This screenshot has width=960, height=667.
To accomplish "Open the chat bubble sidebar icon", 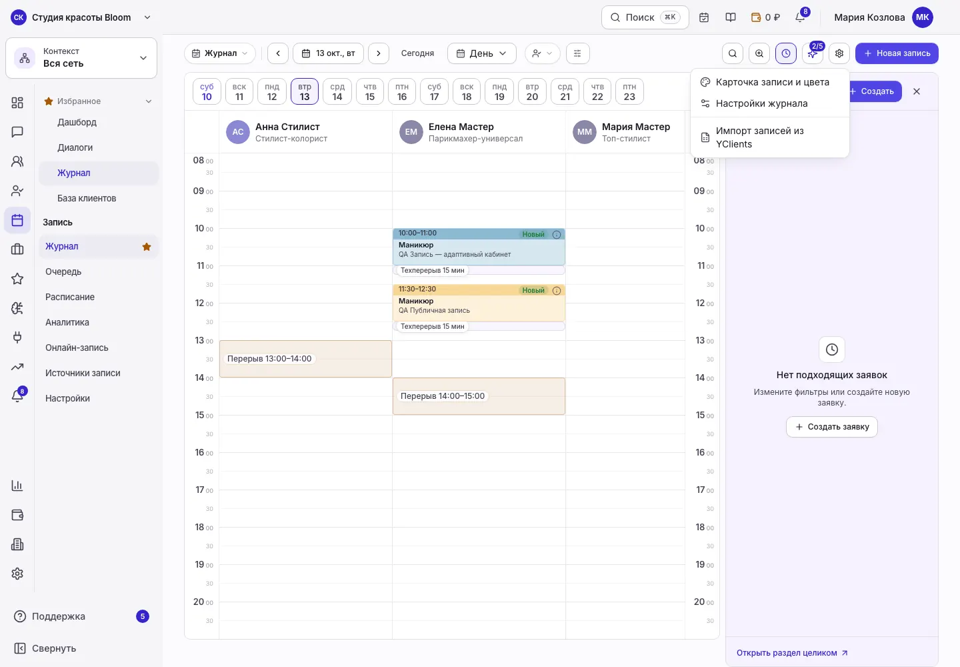I will click(17, 132).
